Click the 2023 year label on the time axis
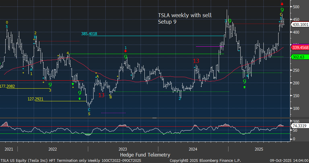The width and height of the screenshot is (309, 163). pos(123,149)
